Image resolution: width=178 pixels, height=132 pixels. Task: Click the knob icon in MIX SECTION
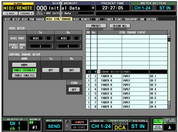click(67, 122)
